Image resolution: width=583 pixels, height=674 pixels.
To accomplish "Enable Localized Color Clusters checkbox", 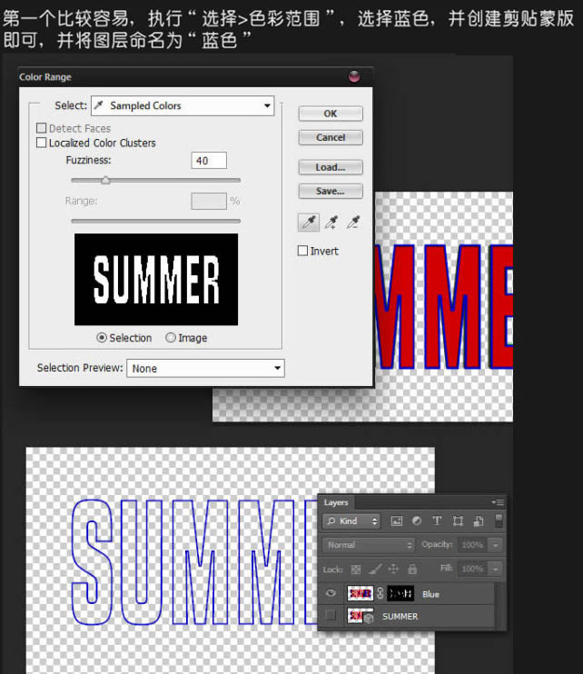I will point(41,143).
